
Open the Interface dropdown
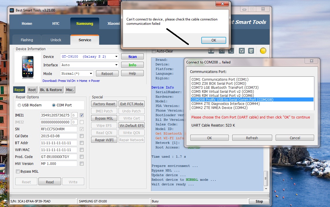(x=116, y=65)
